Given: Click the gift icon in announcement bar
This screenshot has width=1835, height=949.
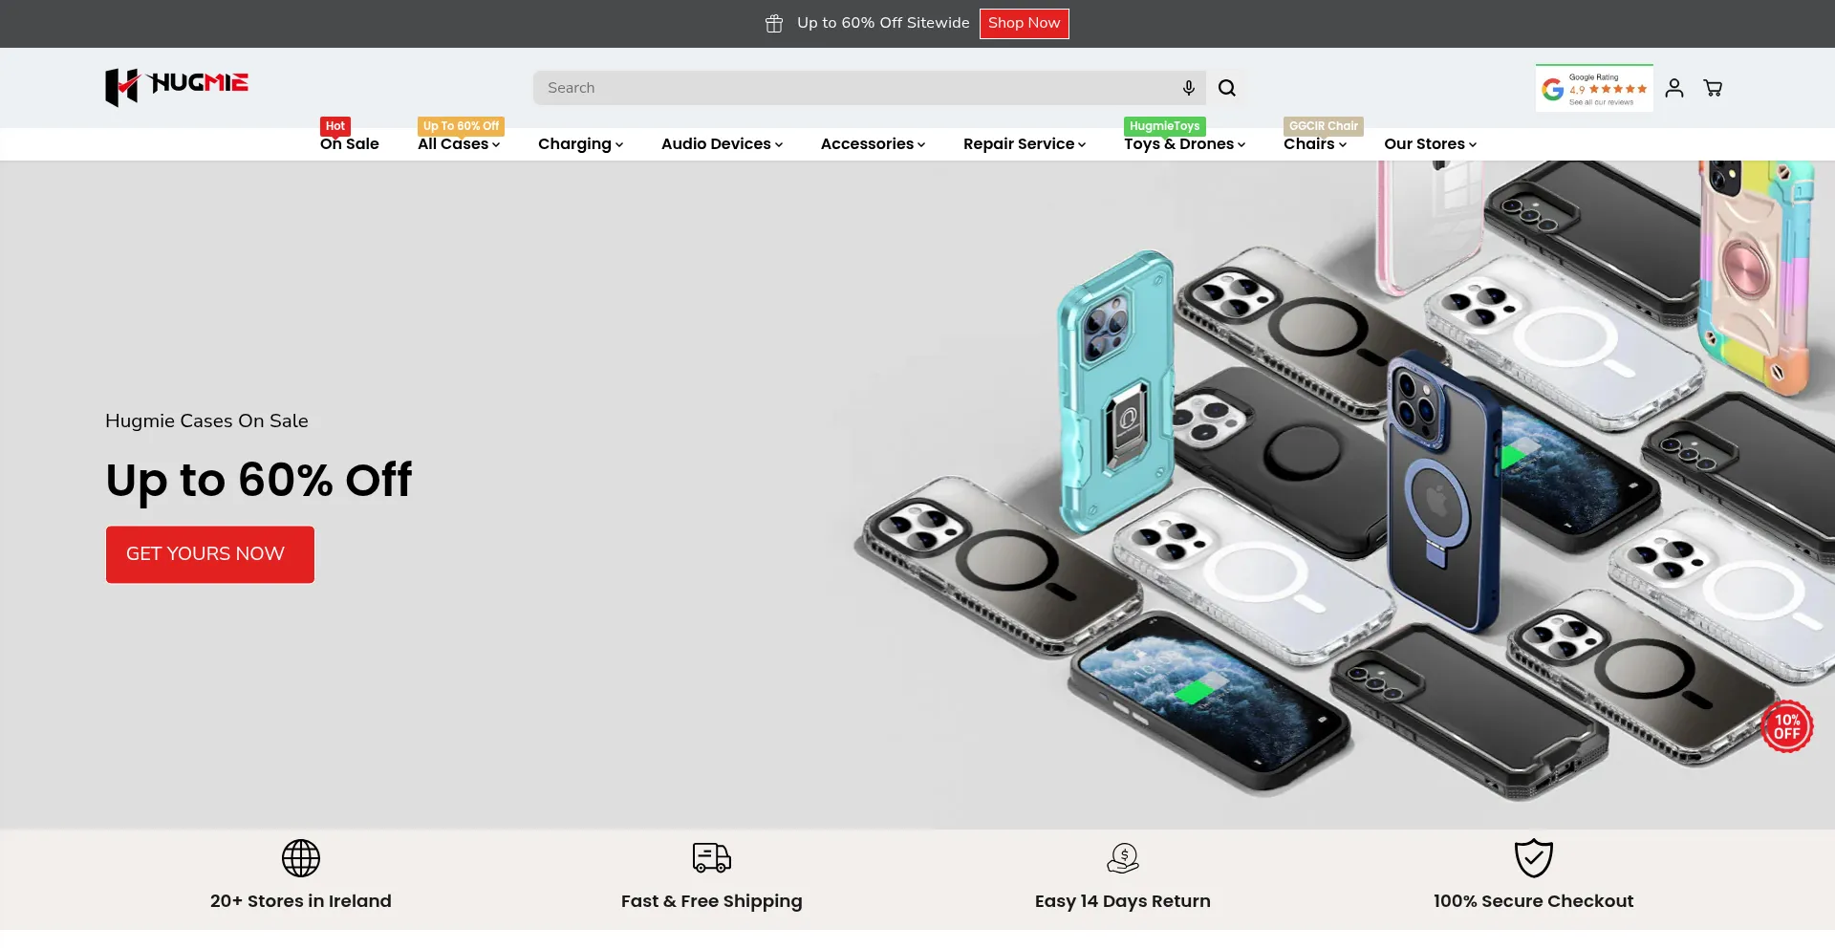Looking at the screenshot, I should click(x=774, y=24).
